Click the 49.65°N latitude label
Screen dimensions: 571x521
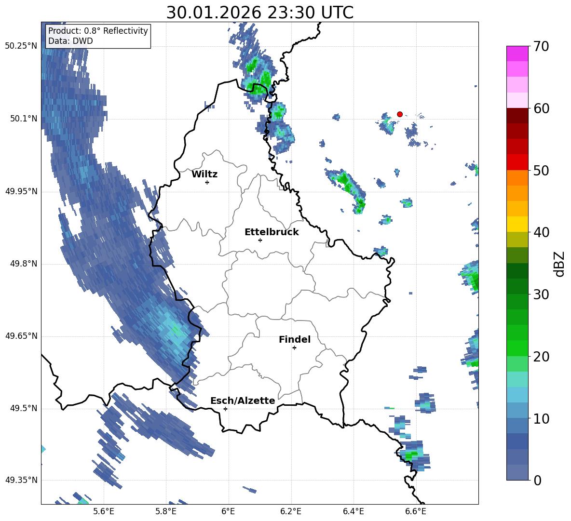21,335
